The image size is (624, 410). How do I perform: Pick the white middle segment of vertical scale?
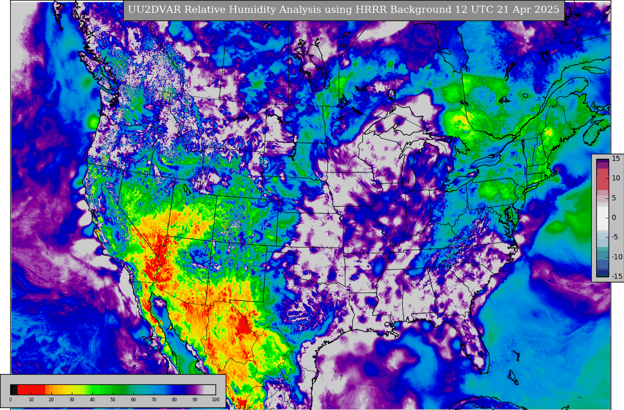602,218
